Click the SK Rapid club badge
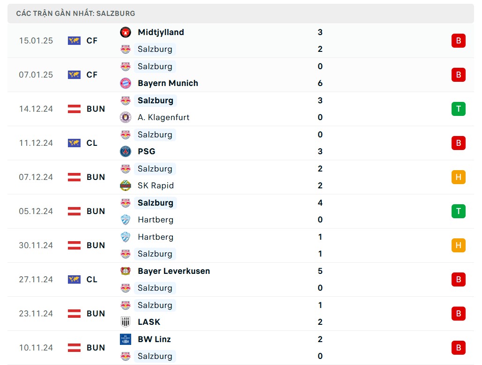The width and height of the screenshot is (482, 365). [125, 186]
